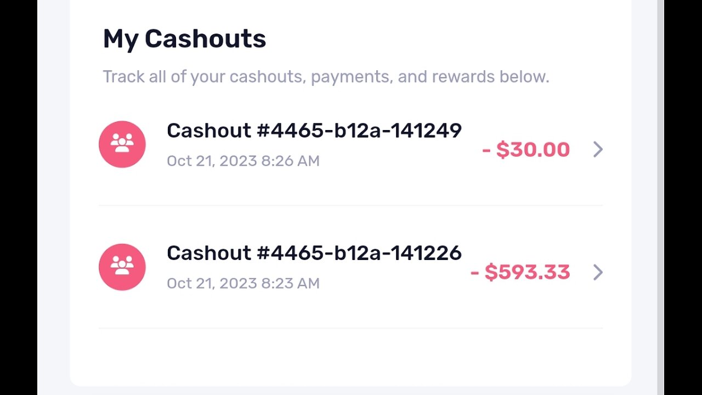Image resolution: width=702 pixels, height=395 pixels.
Task: Click the 'Track all of your cashouts' subtitle
Action: (x=326, y=77)
